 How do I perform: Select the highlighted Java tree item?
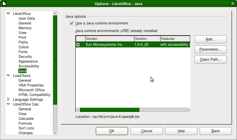pyautogui.click(x=22, y=71)
